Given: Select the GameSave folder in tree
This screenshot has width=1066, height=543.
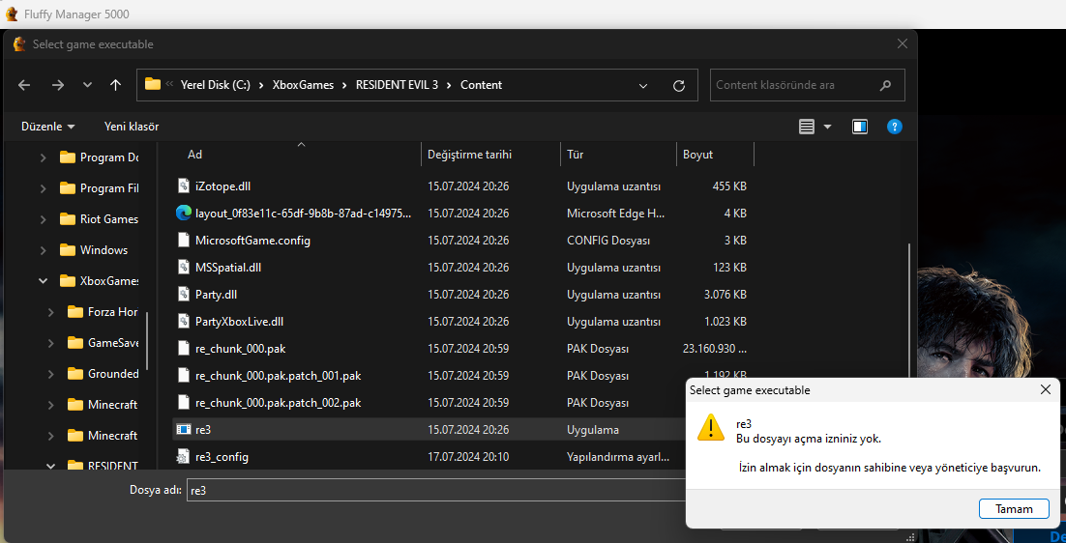Looking at the screenshot, I should [104, 343].
